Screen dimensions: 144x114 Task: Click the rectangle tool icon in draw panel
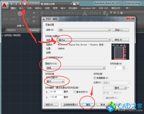(34, 13)
